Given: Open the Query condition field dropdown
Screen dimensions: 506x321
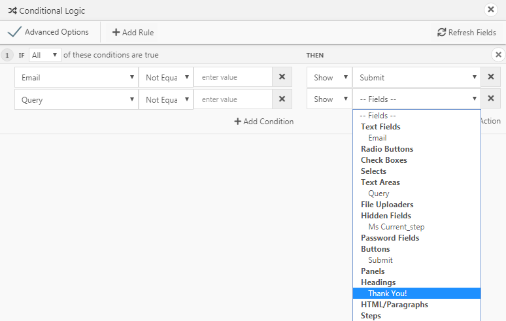Looking at the screenshot, I should click(x=76, y=99).
